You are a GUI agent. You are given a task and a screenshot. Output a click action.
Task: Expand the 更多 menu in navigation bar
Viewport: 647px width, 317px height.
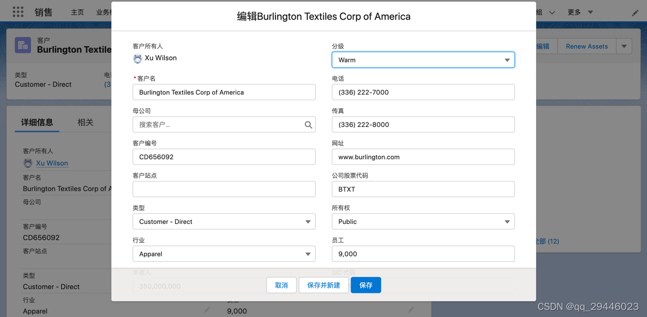pos(580,12)
